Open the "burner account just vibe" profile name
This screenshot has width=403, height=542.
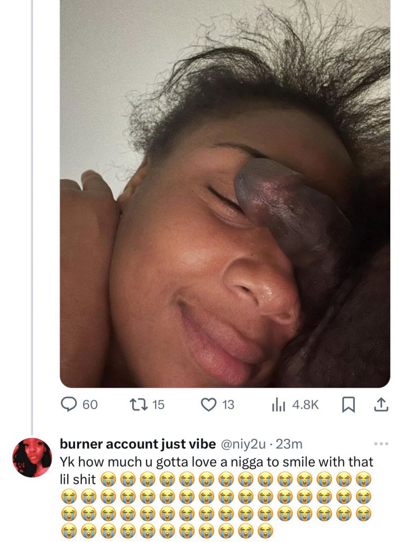[x=138, y=444]
